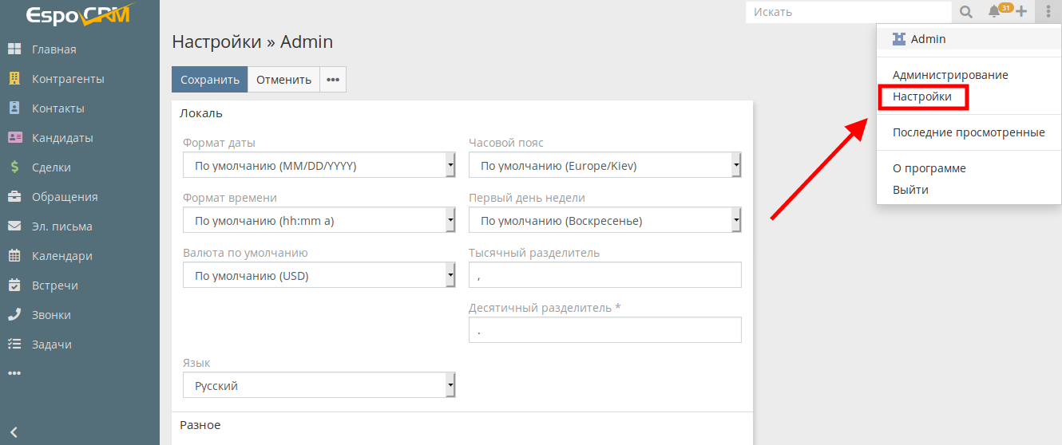Click the Эл. письма envelope icon
Viewport: 1062px width, 445px height.
click(x=14, y=226)
